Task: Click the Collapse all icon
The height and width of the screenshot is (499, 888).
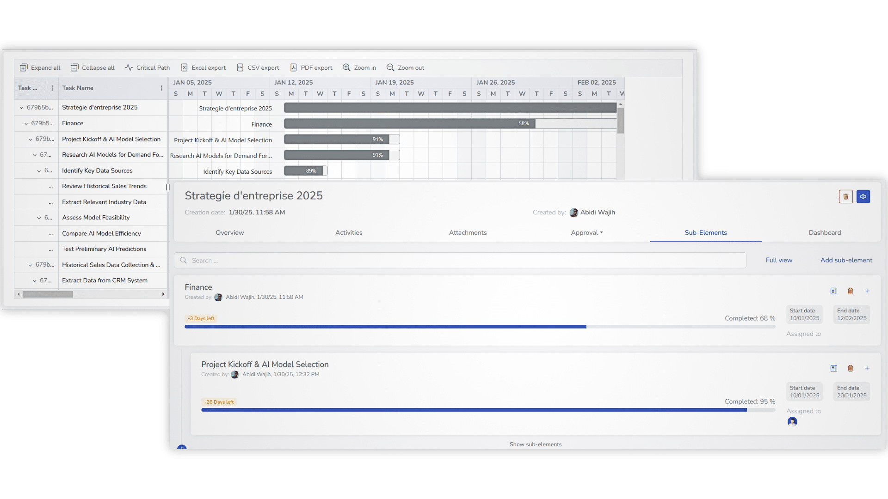Action: coord(74,68)
